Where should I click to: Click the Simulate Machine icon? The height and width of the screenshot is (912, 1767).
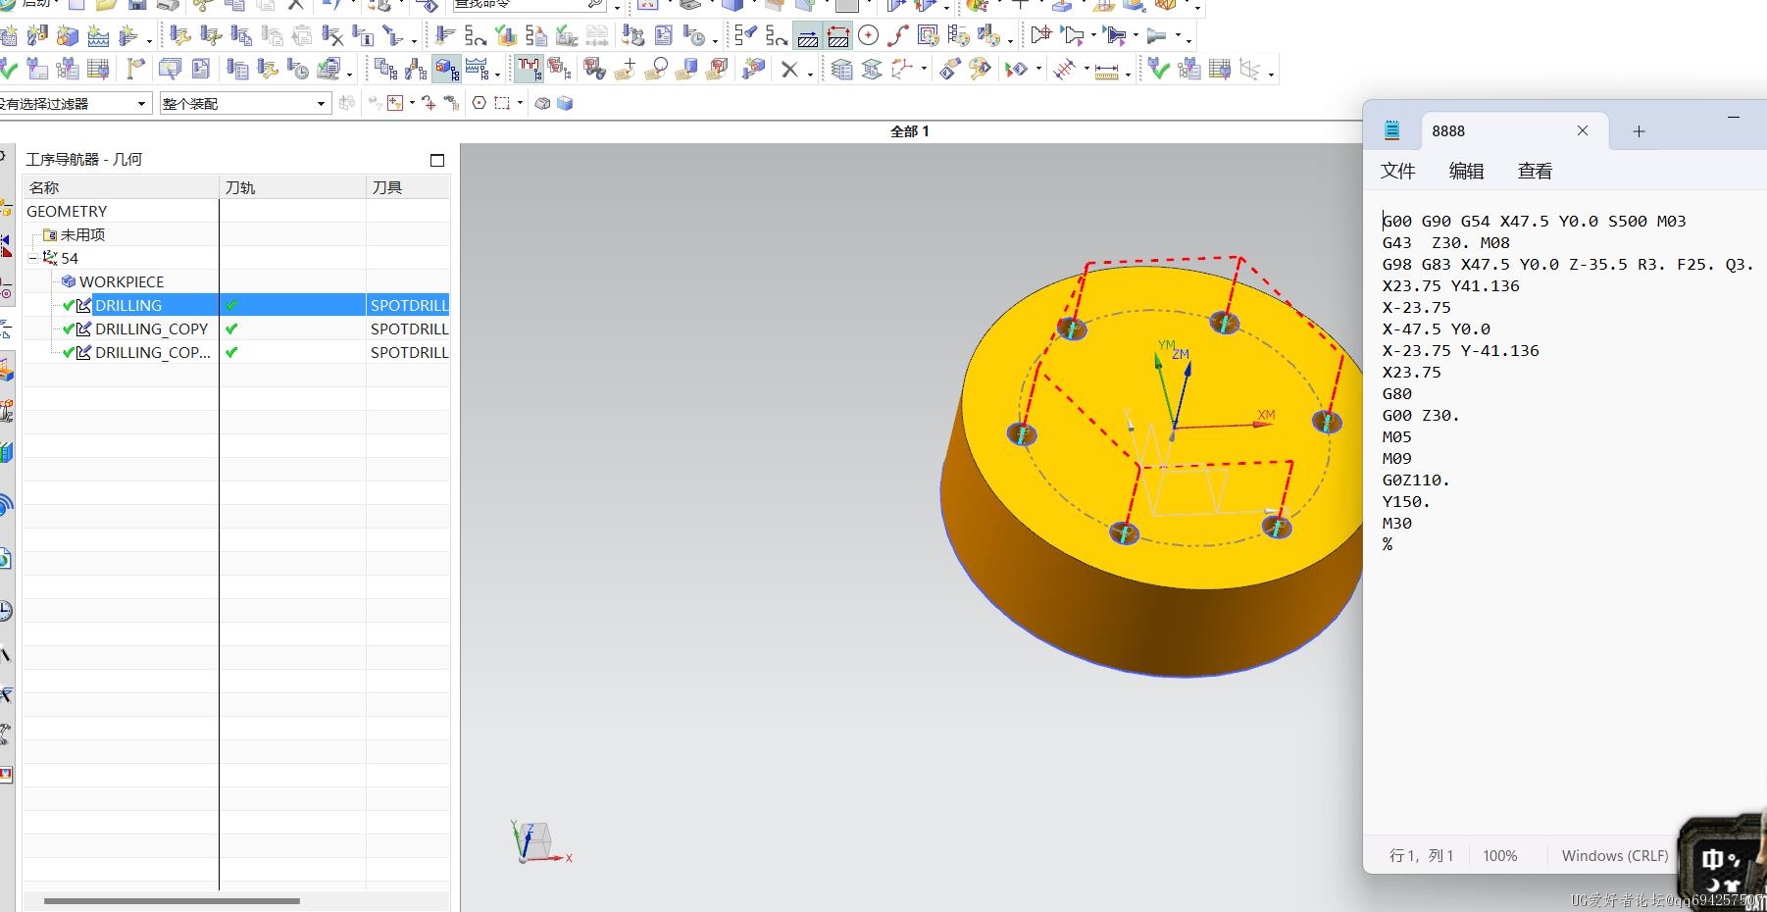(567, 36)
